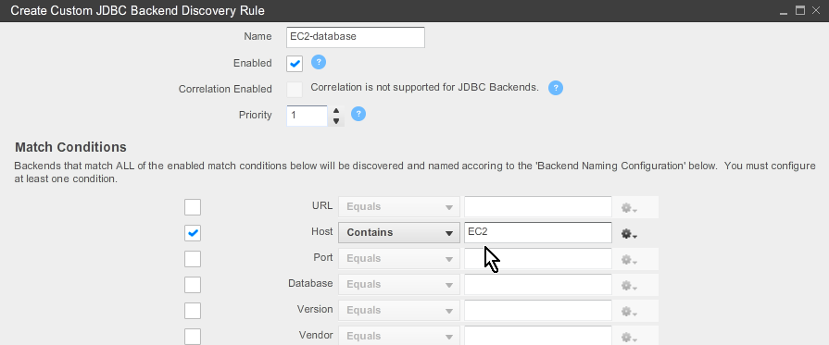Open help icon next to Enabled checkbox
The image size is (829, 345).
[x=319, y=62]
